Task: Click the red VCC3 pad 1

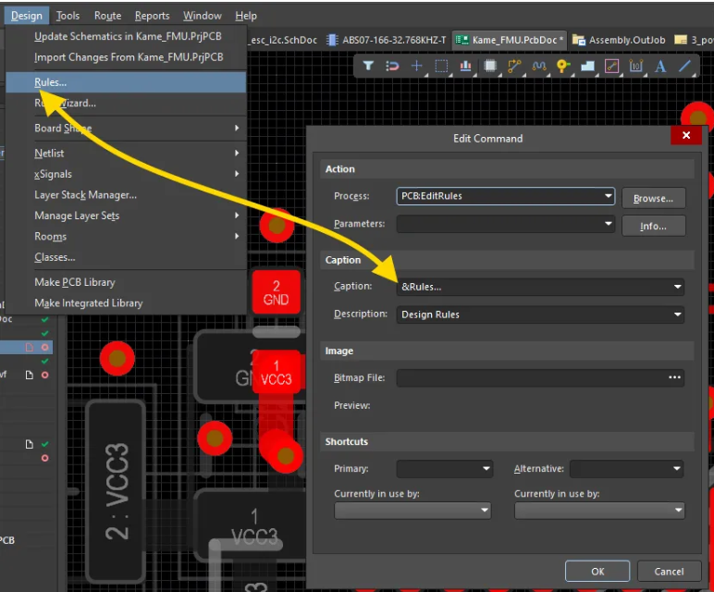Action: pyautogui.click(x=276, y=372)
